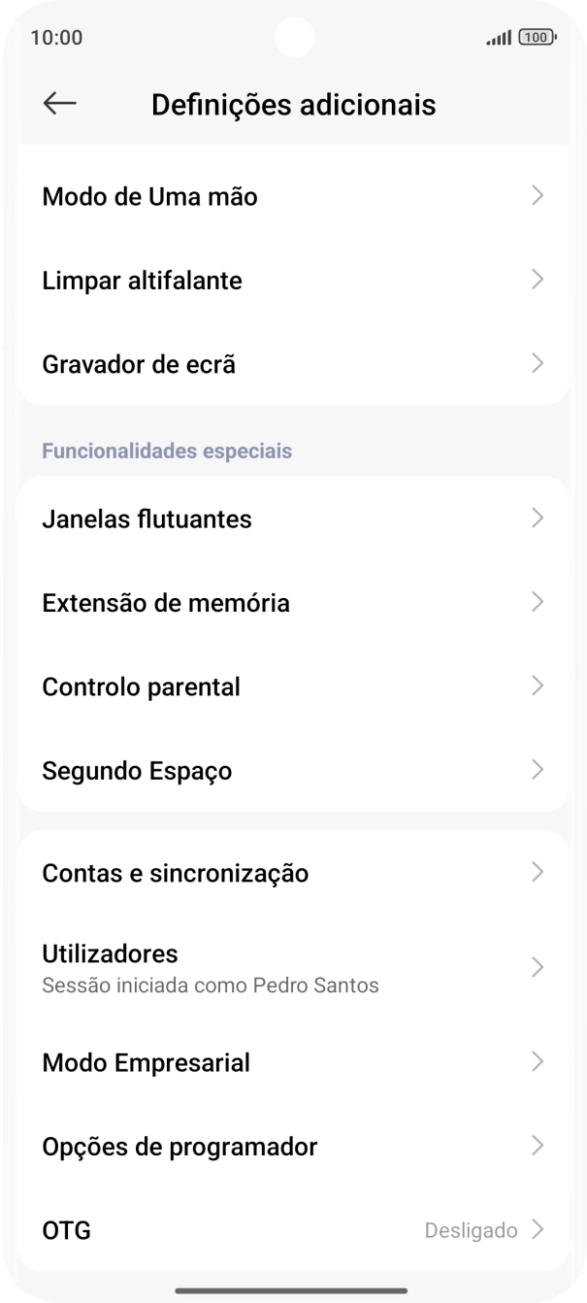The height and width of the screenshot is (1303, 587).
Task: Open Janelas flutuantes settings
Action: coord(147,518)
